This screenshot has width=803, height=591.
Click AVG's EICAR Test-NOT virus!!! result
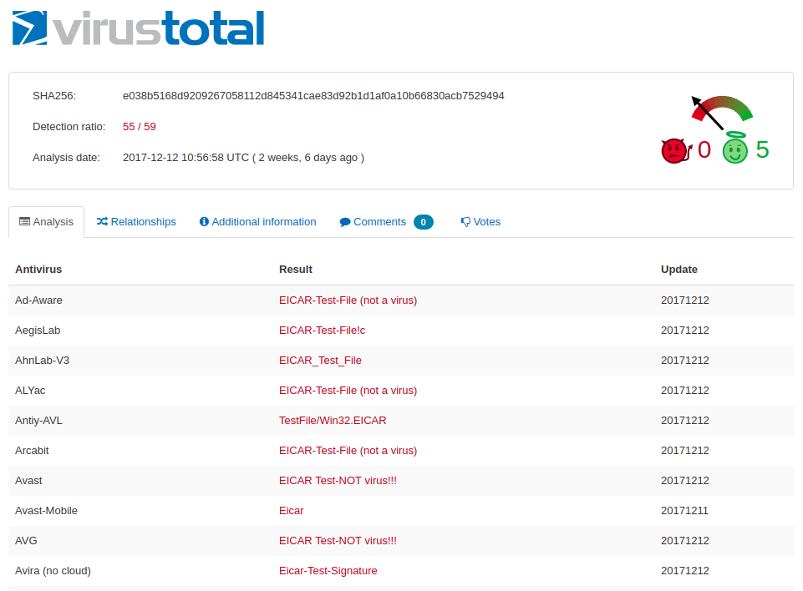338,541
